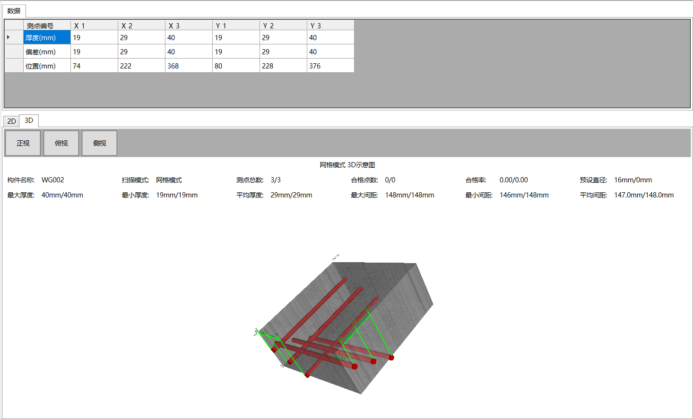Viewport: 693px width, 419px height.
Task: Click the Y 2 deviation cell showing 29
Action: 283,52
